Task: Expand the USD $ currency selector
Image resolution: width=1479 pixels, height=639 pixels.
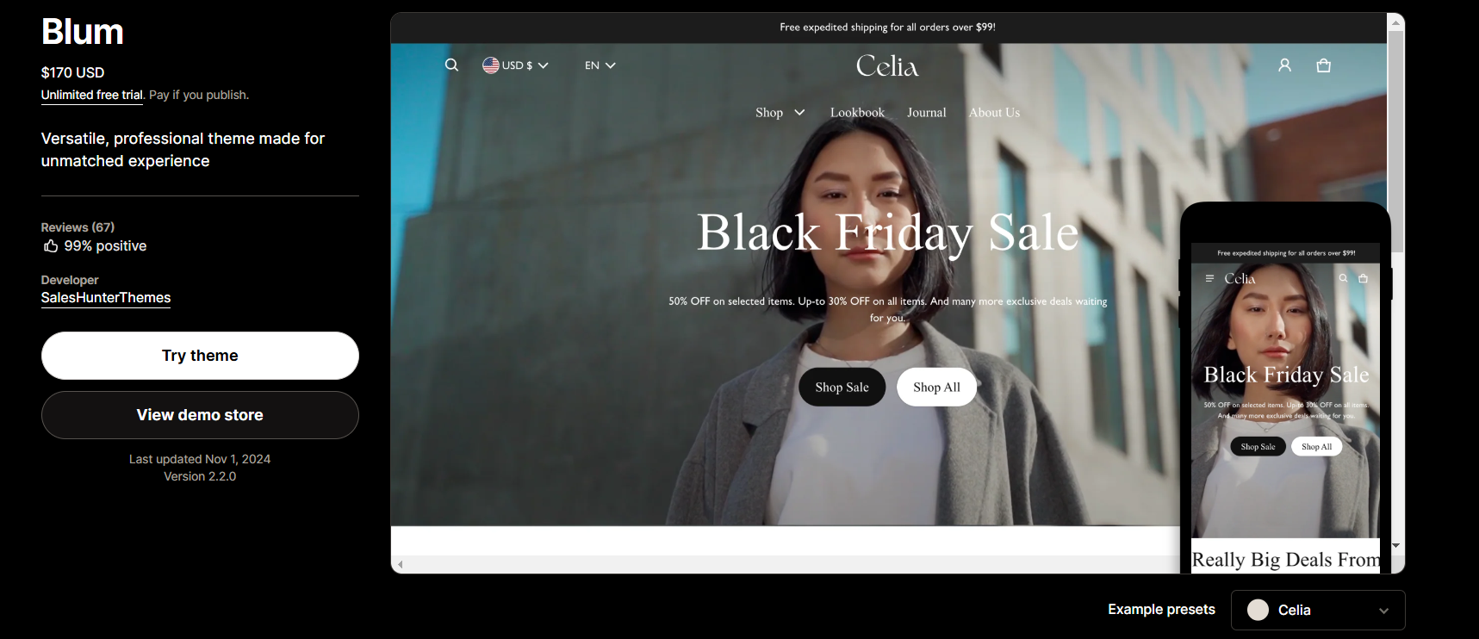Action: (515, 65)
